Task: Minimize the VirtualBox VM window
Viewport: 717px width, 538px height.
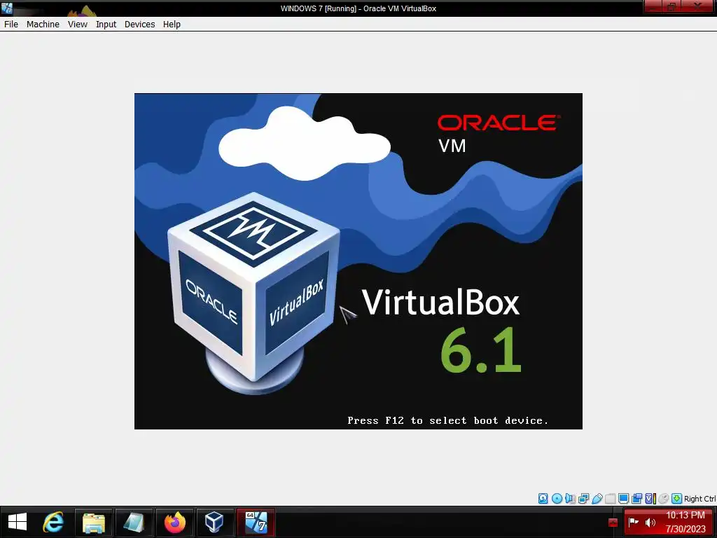Action: (x=654, y=6)
